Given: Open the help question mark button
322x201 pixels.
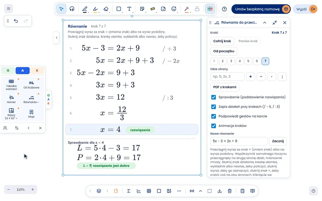Looking at the screenshot, I should [x=224, y=9].
